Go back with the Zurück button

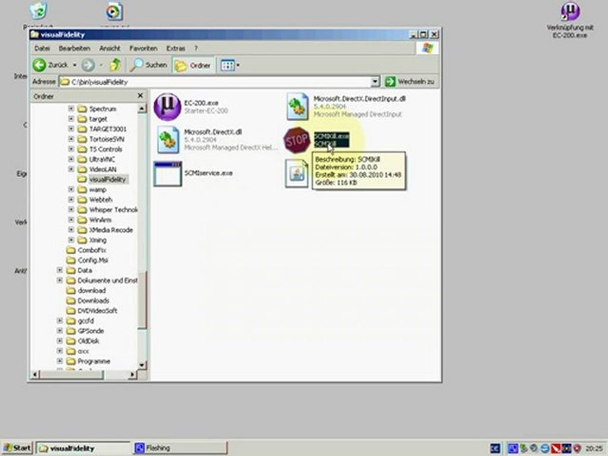tap(51, 65)
